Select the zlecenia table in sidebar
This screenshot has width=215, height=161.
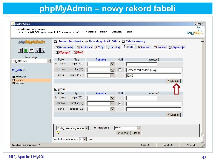[20, 83]
